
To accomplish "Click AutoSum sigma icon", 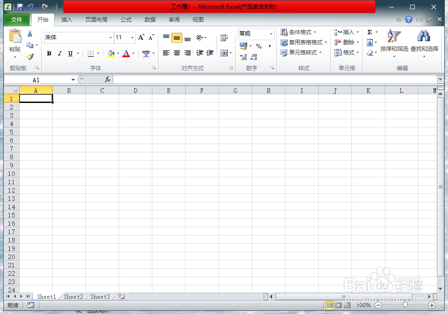I will pos(369,32).
